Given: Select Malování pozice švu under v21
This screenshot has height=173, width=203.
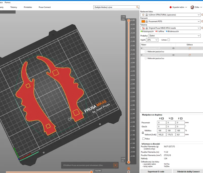Looking at the screenshot, I should (156, 59).
